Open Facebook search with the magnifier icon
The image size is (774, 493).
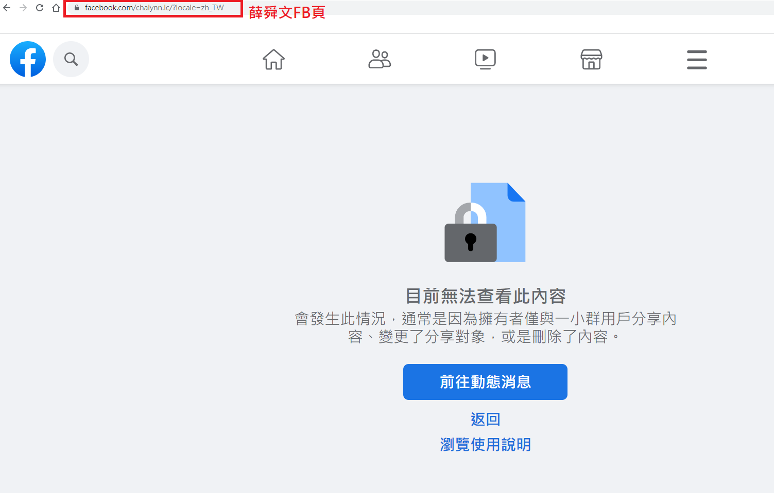tap(71, 59)
